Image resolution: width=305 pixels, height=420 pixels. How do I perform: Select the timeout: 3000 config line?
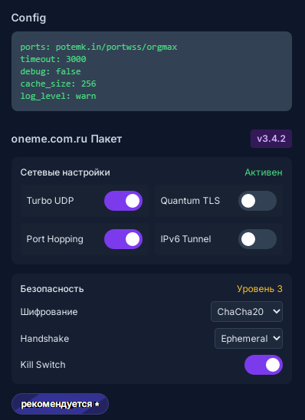[x=54, y=59]
